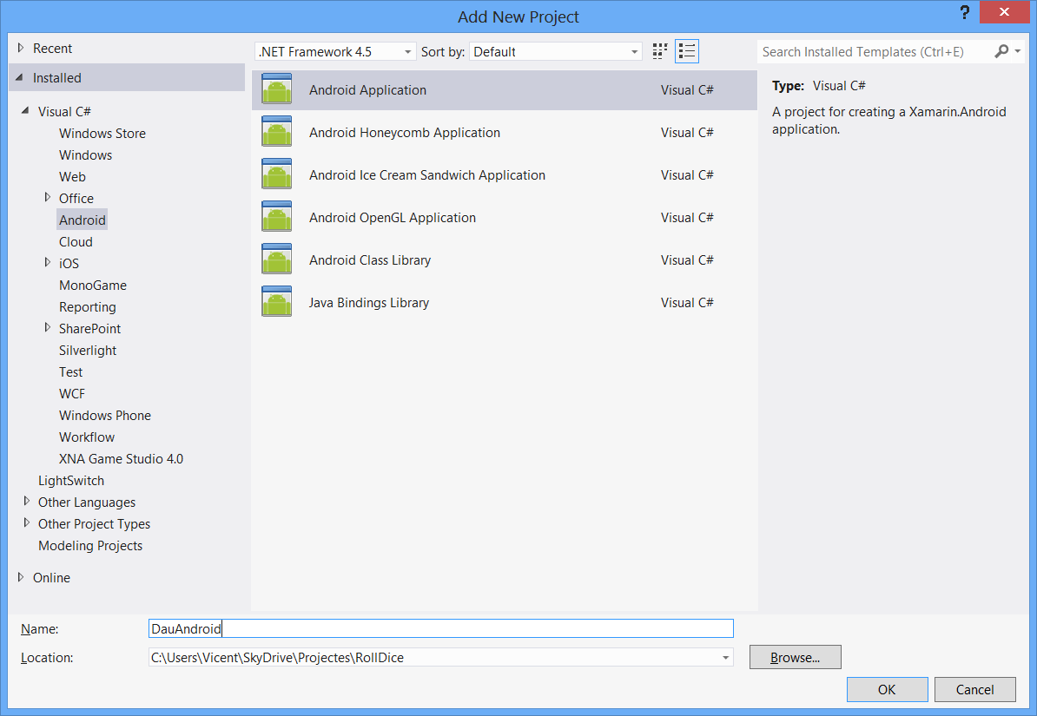Select 'Java Bindings Library' template name

point(368,303)
